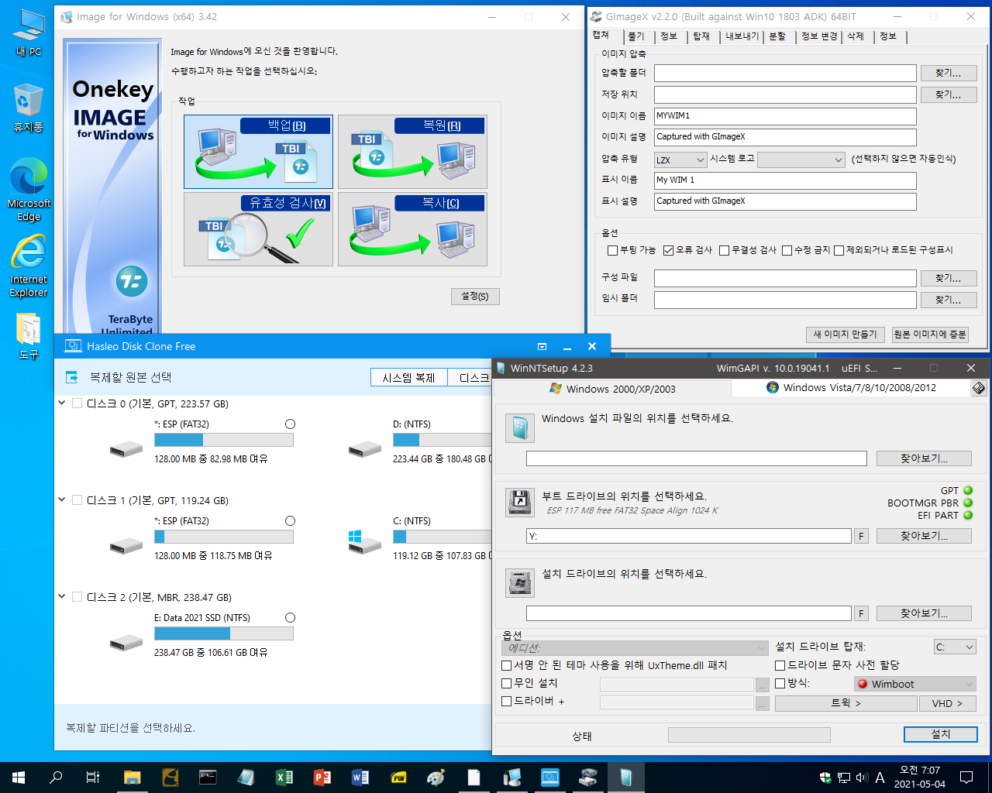Launch Word from the taskbar
This screenshot has width=992, height=793.
point(360,777)
